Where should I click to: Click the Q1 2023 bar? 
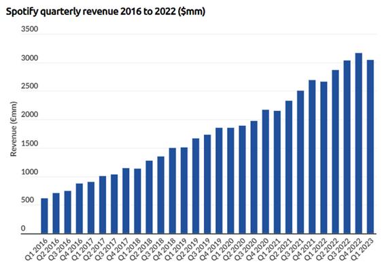pos(370,146)
